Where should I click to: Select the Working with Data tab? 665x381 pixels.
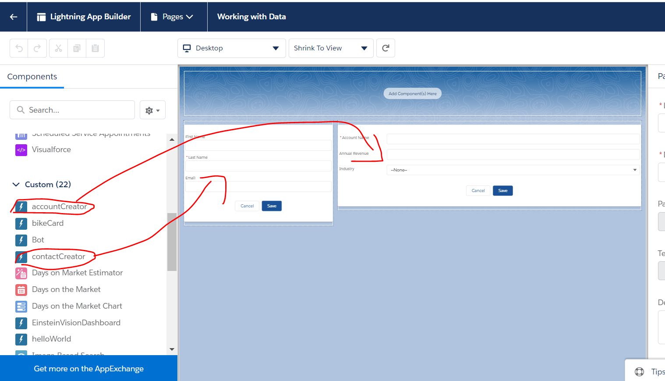coord(251,17)
